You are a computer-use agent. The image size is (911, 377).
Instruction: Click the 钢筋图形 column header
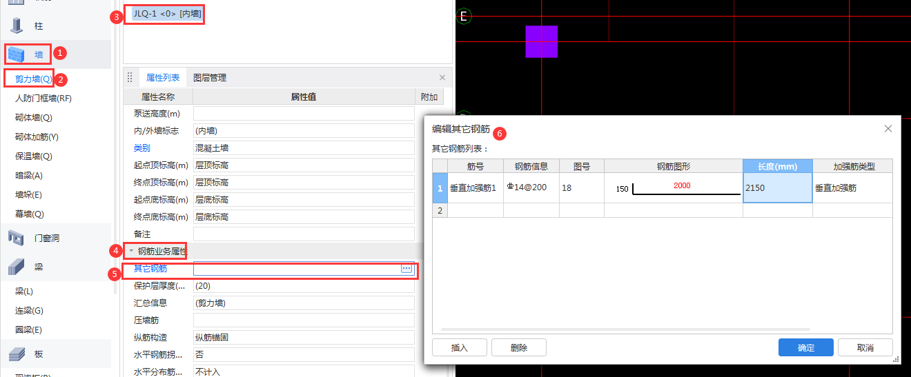click(674, 166)
